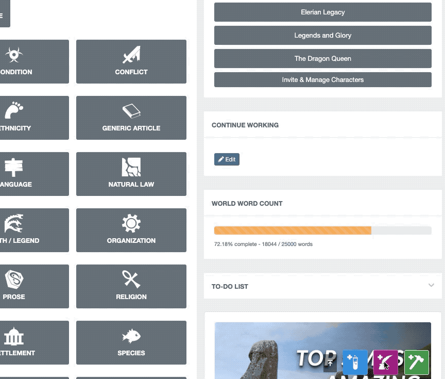Image resolution: width=445 pixels, height=379 pixels.
Task: Select the Species fish template
Action: pos(131,342)
